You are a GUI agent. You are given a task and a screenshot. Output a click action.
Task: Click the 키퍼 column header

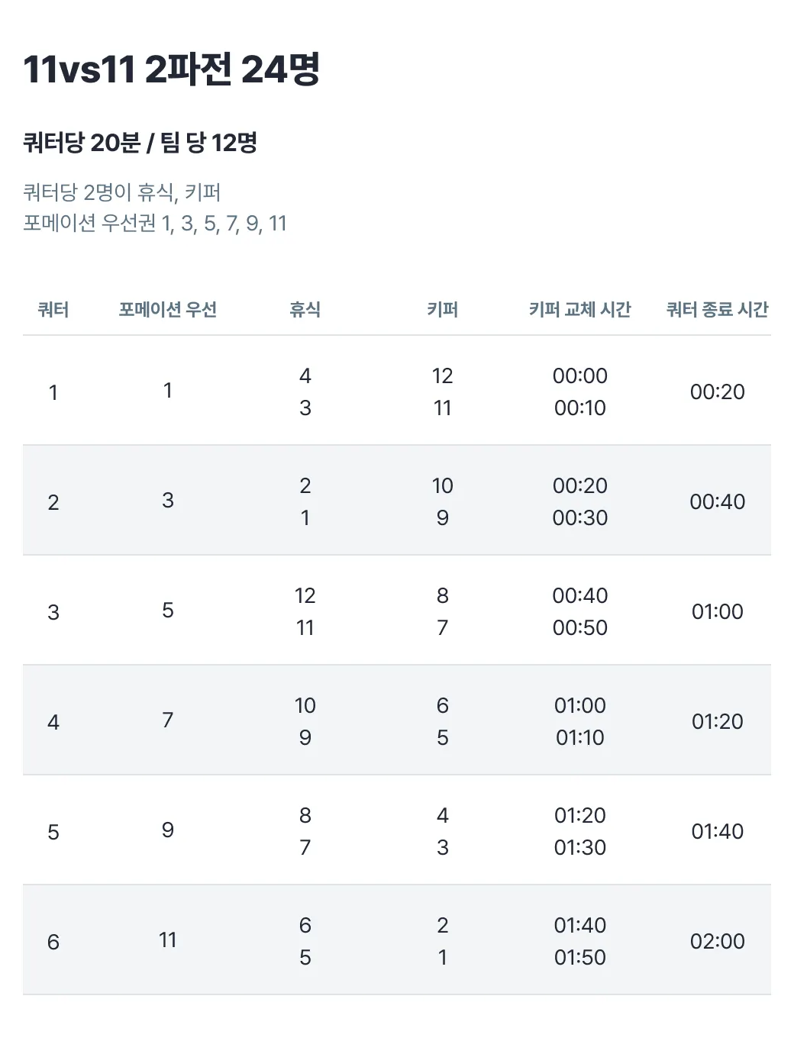click(442, 309)
